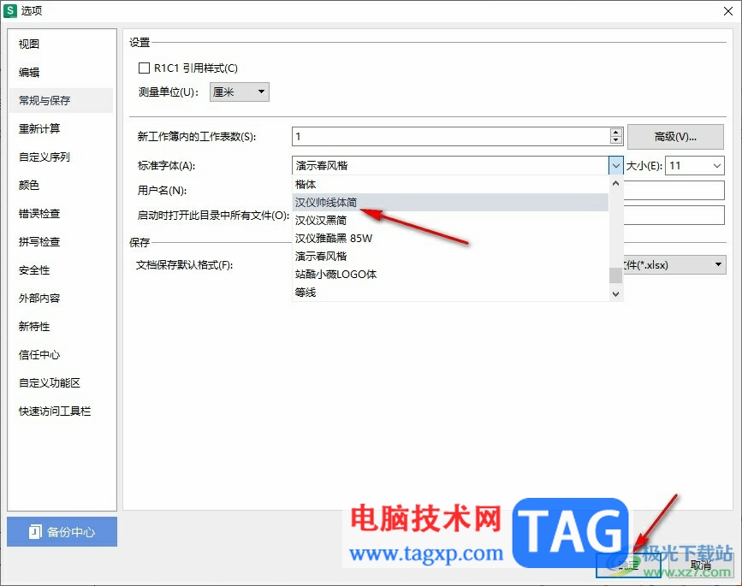Click the 用户名 input field

point(674,190)
